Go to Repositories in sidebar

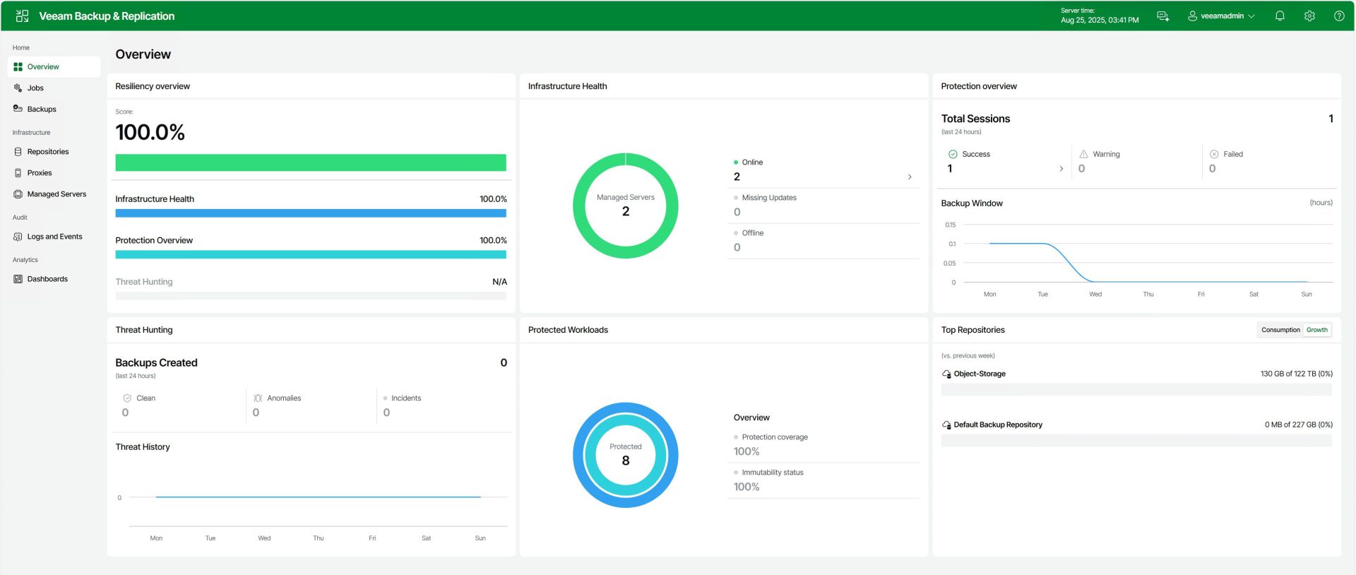(48, 152)
